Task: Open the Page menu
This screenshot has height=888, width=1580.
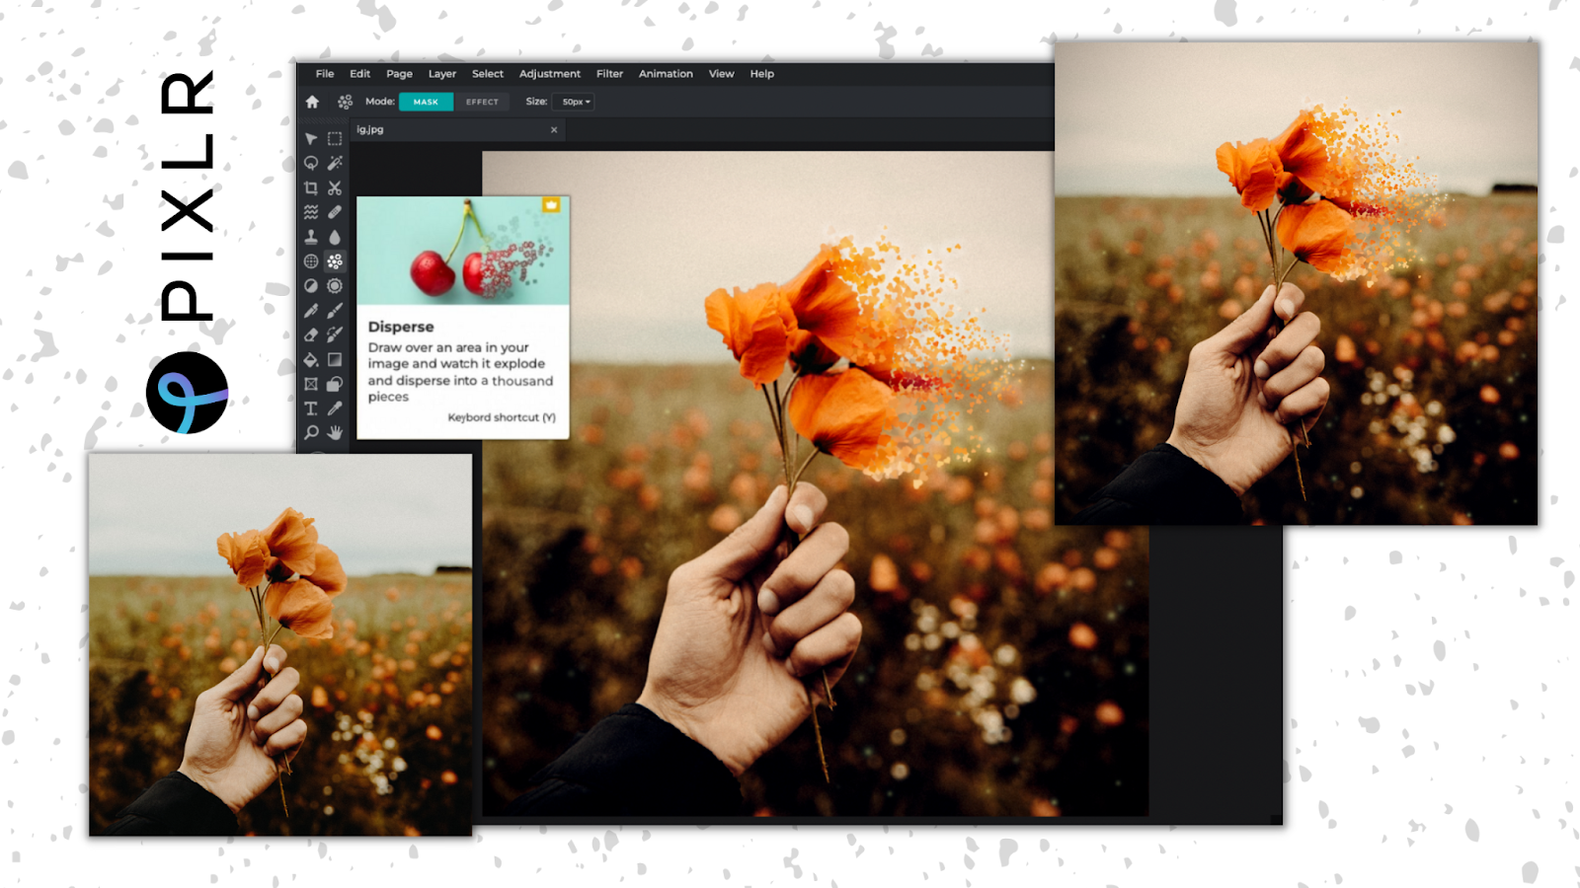Action: coord(399,74)
